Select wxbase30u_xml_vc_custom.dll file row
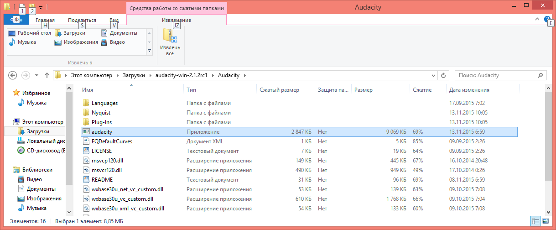Screen dimensions: 556x230 coord(299,208)
